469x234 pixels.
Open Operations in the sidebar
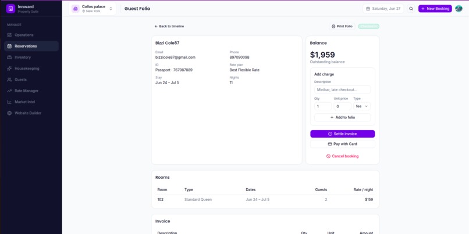point(31,35)
